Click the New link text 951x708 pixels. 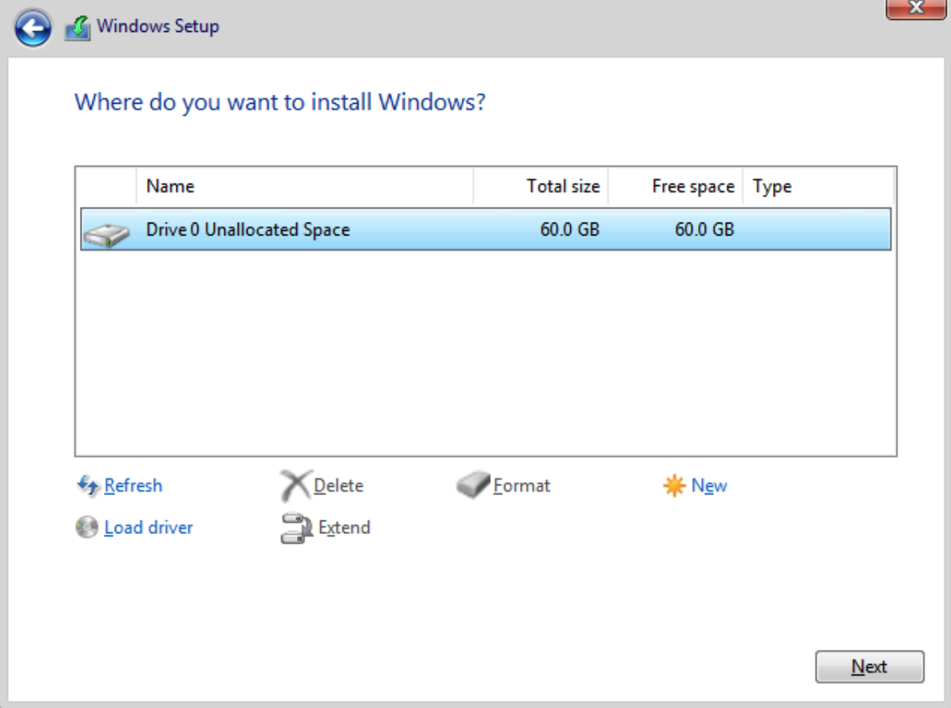[x=709, y=486]
